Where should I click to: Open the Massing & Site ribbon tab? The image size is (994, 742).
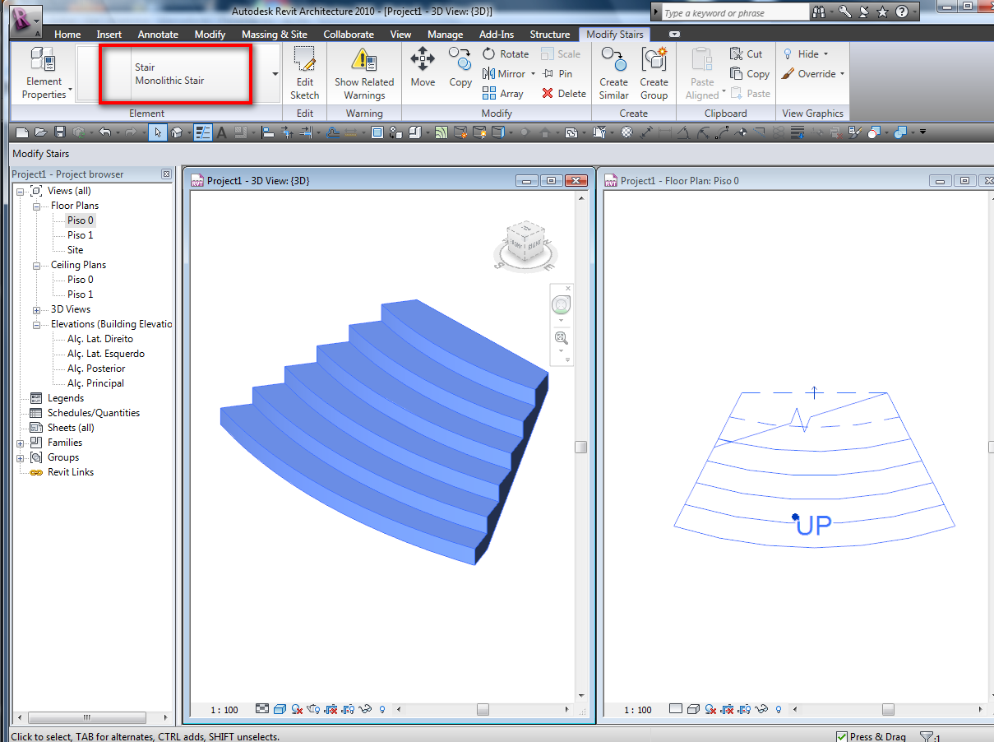(275, 35)
